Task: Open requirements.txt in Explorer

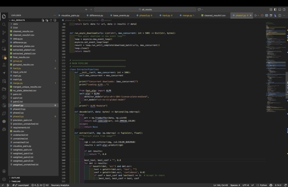Action: [x=21, y=127]
